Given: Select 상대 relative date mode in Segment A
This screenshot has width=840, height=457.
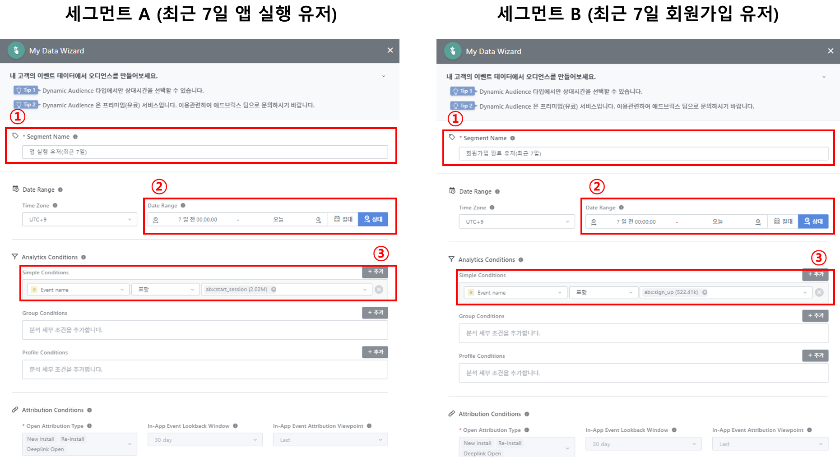Looking at the screenshot, I should (x=373, y=219).
